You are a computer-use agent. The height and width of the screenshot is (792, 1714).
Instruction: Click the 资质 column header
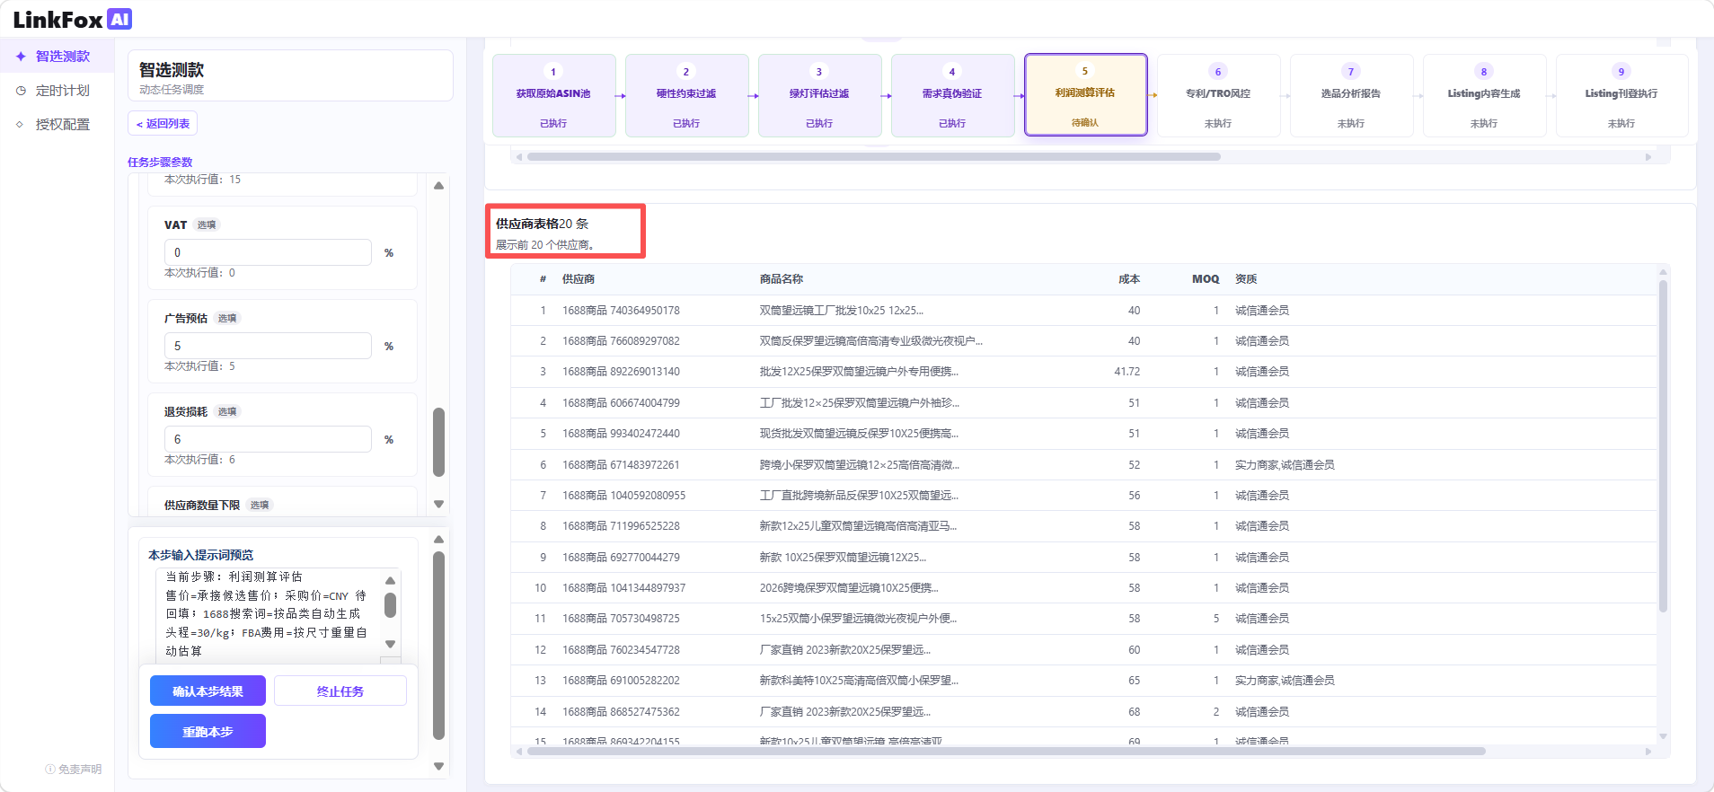tap(1246, 279)
